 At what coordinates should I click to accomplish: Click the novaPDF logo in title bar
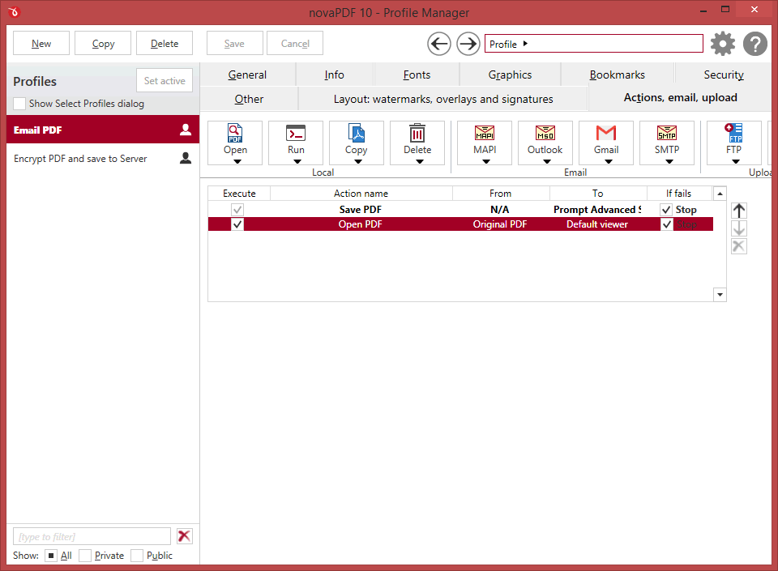[14, 11]
